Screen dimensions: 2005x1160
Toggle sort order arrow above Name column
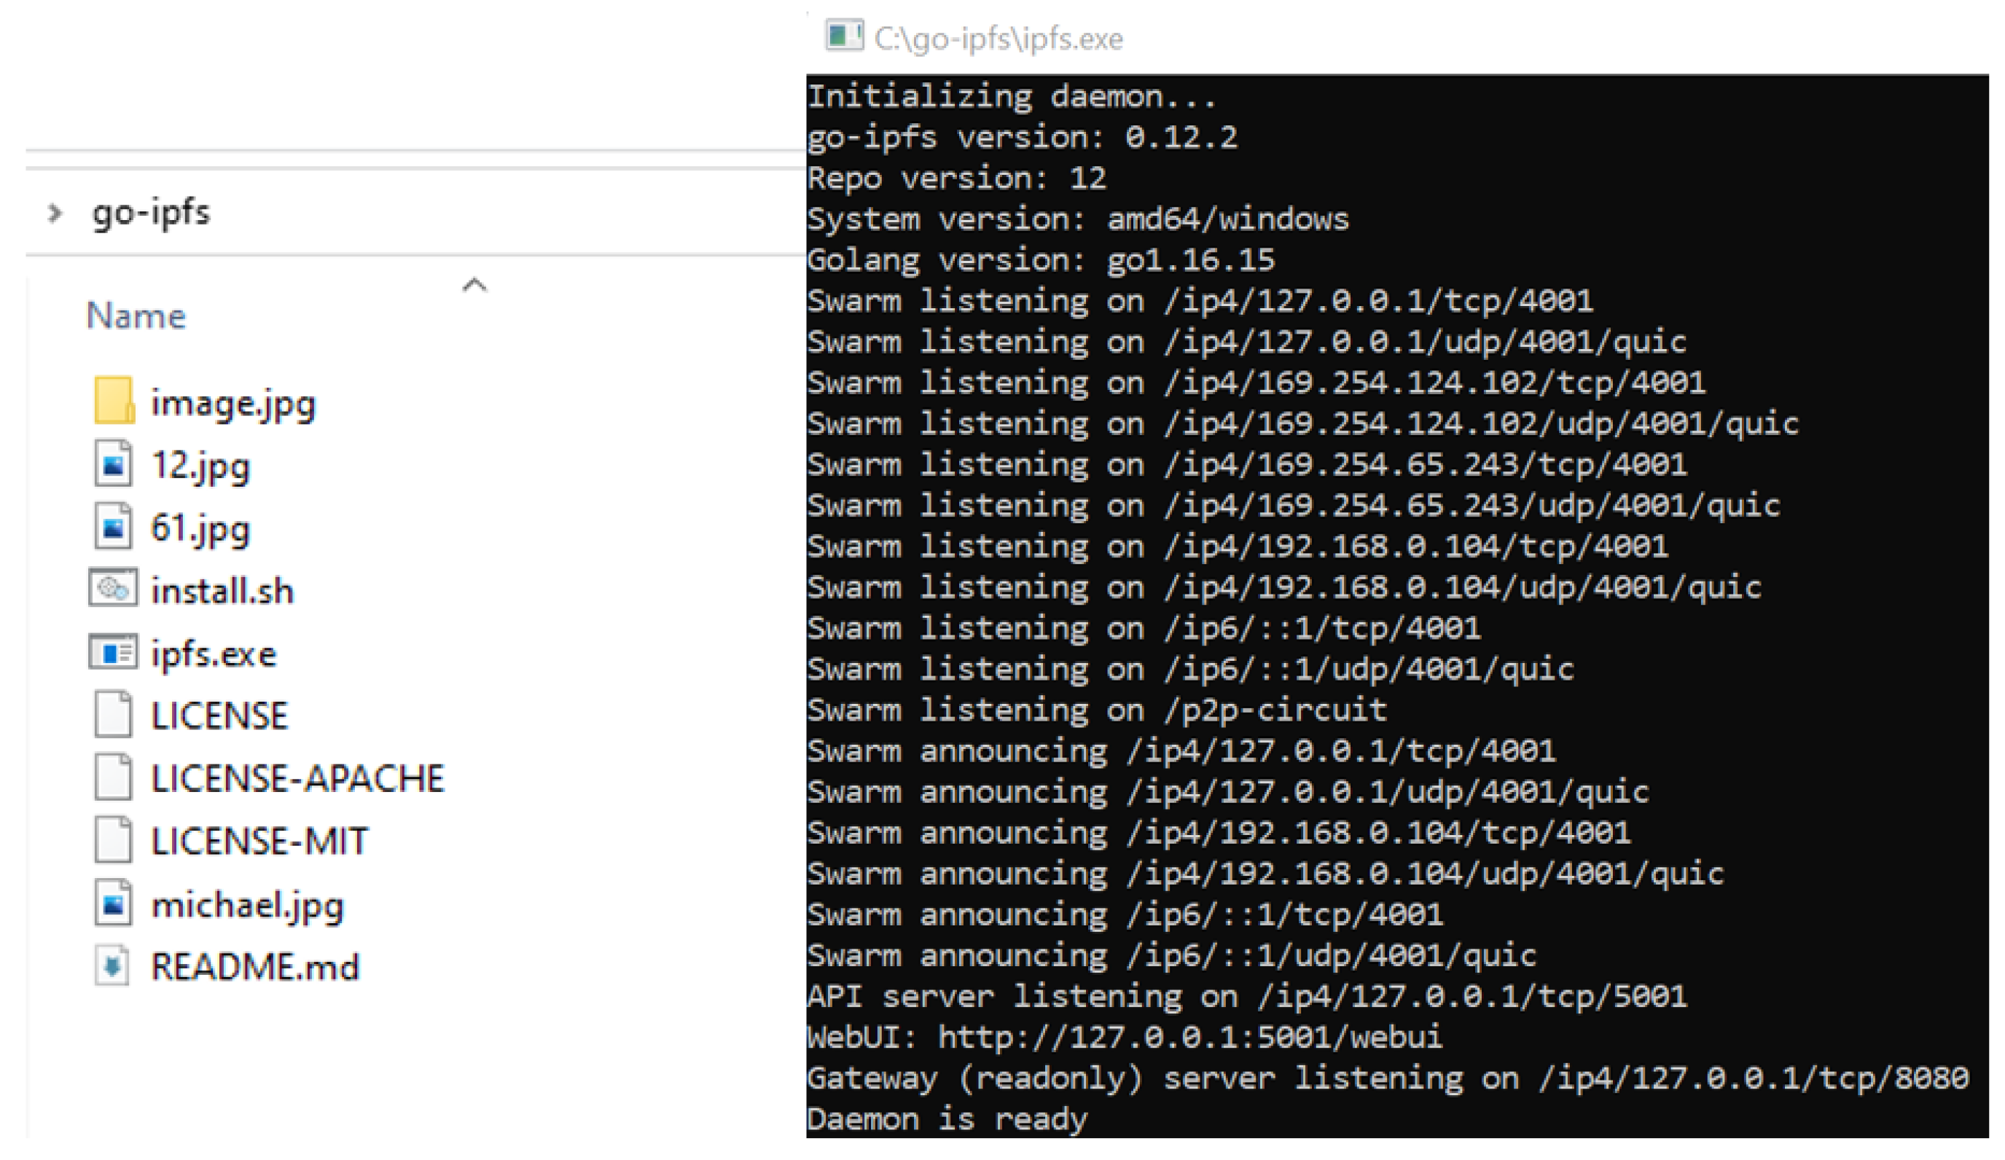point(474,285)
